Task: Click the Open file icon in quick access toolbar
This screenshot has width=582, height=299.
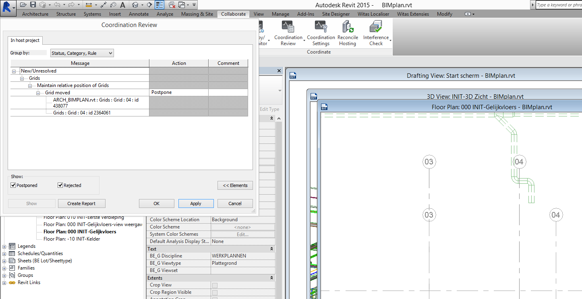Action: [x=23, y=5]
